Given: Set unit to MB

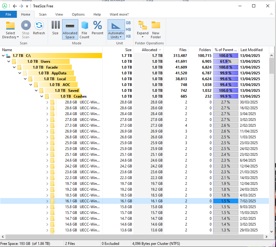Looking at the screenshot, I should coord(128,30).
